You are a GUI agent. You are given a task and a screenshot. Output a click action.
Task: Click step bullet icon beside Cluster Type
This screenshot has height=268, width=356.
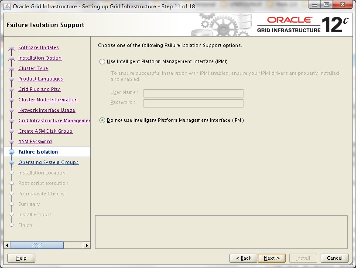(x=12, y=69)
